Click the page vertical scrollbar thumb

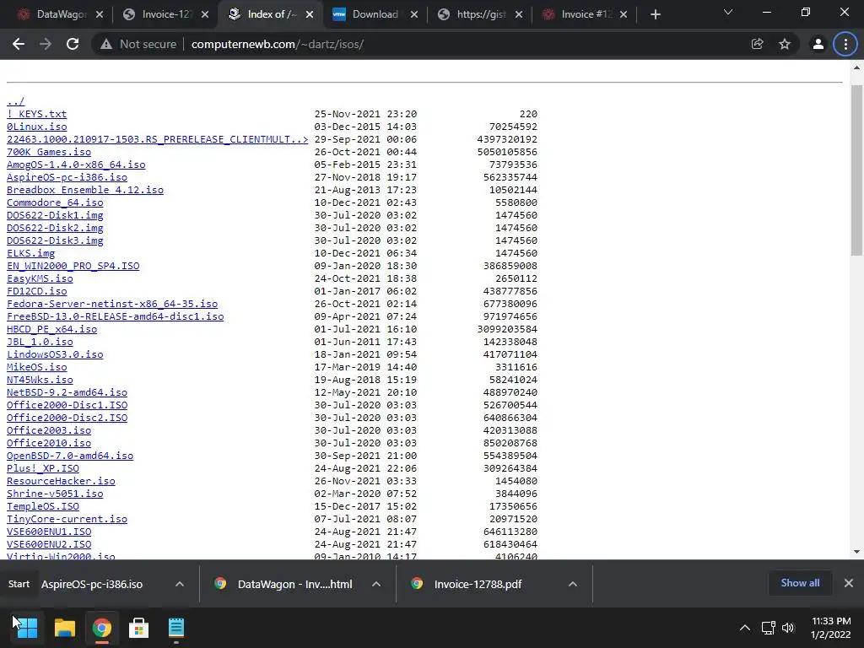tap(856, 170)
